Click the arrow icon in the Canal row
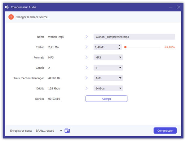 tap(87, 68)
